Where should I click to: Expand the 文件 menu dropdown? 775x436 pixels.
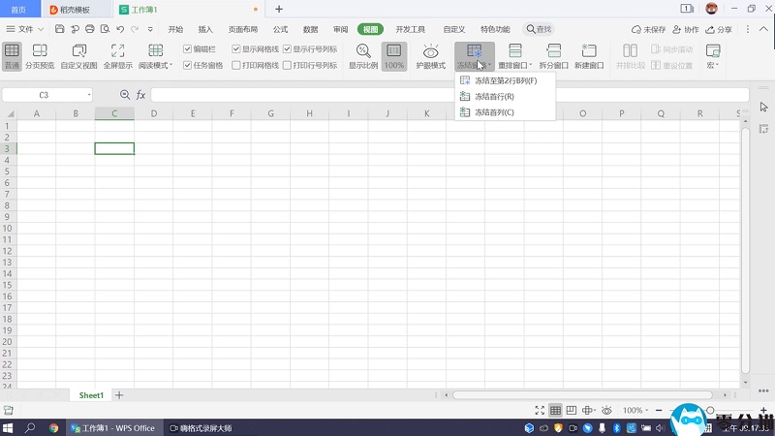pos(26,29)
